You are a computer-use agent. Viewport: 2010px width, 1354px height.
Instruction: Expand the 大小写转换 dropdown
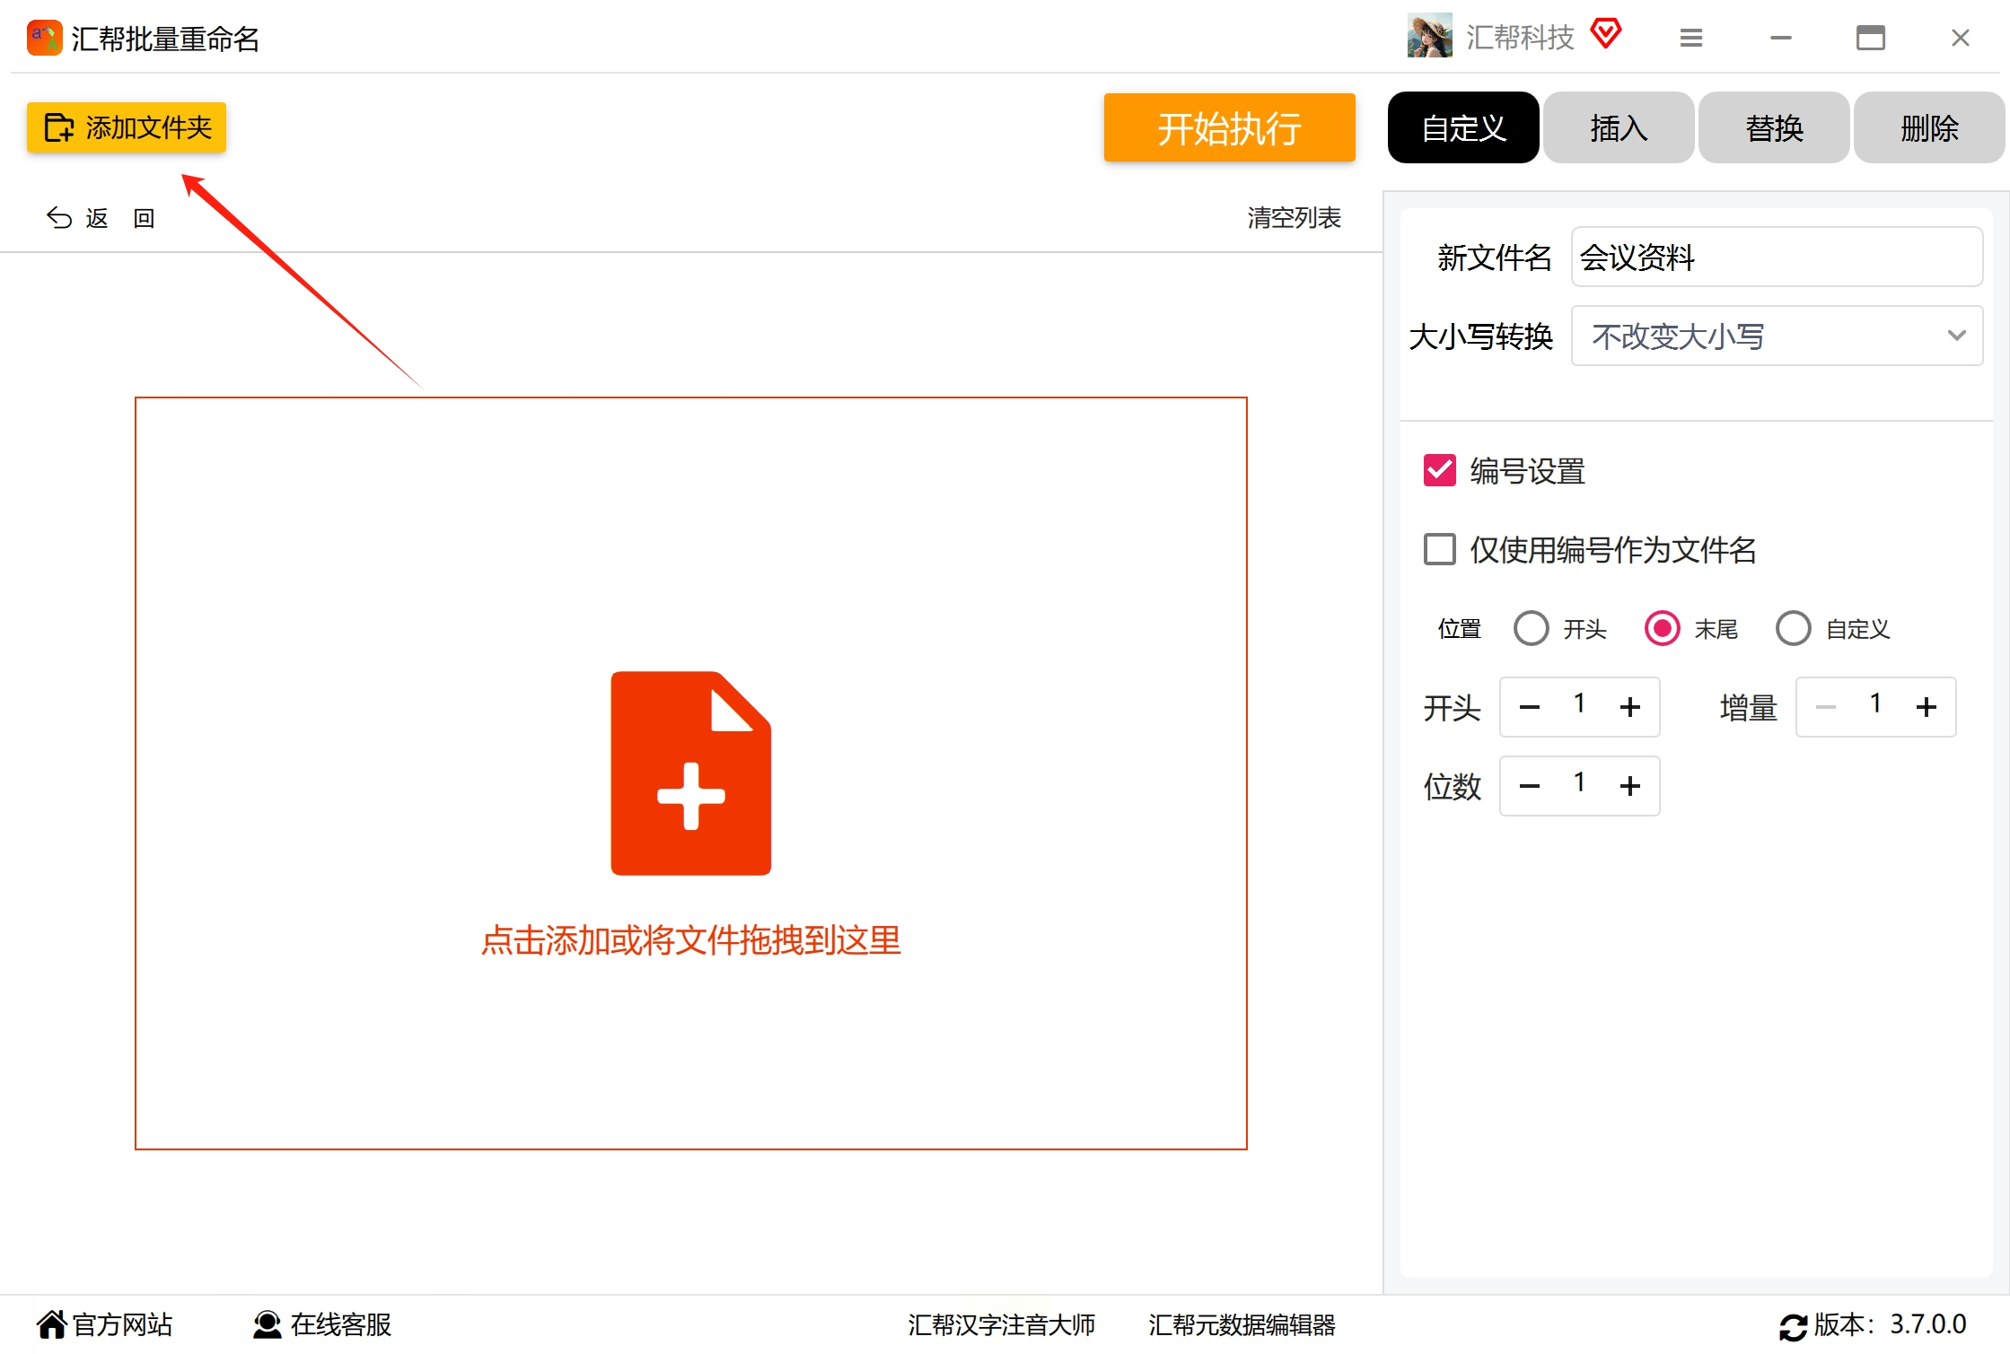(x=1776, y=336)
